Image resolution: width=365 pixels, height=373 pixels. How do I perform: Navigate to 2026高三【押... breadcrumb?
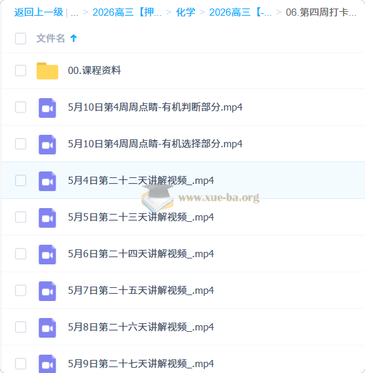coord(127,12)
